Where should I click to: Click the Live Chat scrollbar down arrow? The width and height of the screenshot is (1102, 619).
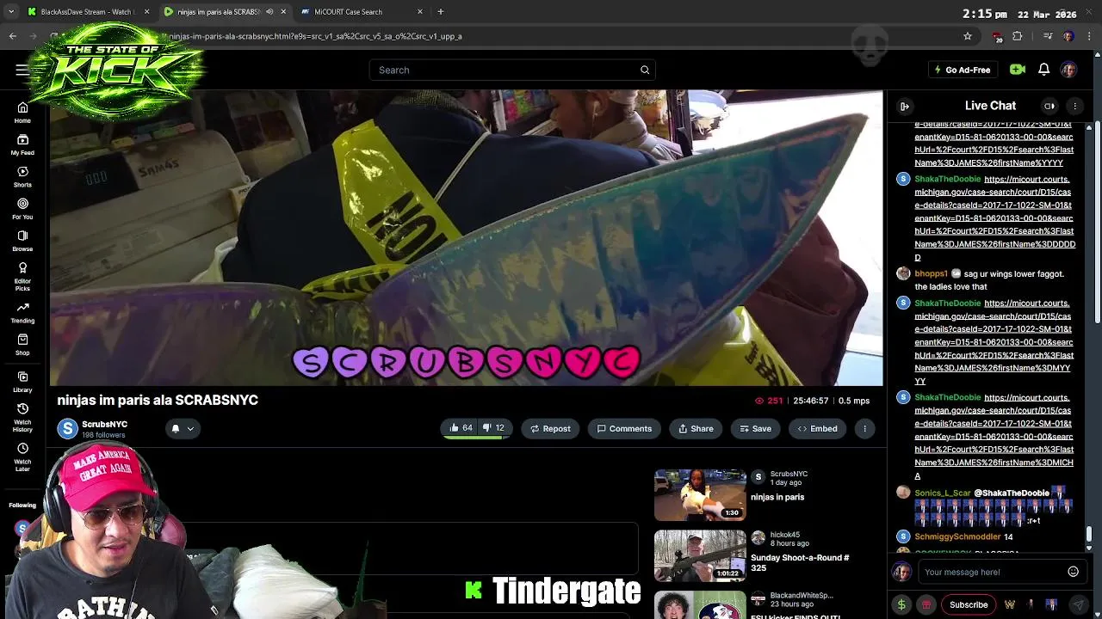tap(1089, 548)
